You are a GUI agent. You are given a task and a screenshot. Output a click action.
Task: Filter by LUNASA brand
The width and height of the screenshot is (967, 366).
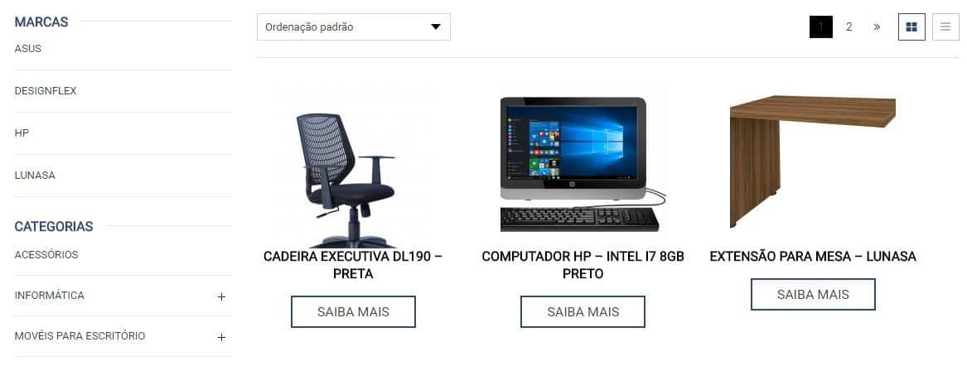35,175
